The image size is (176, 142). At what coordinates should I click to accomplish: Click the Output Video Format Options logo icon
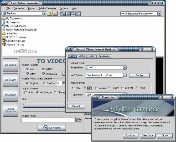pos(69,49)
